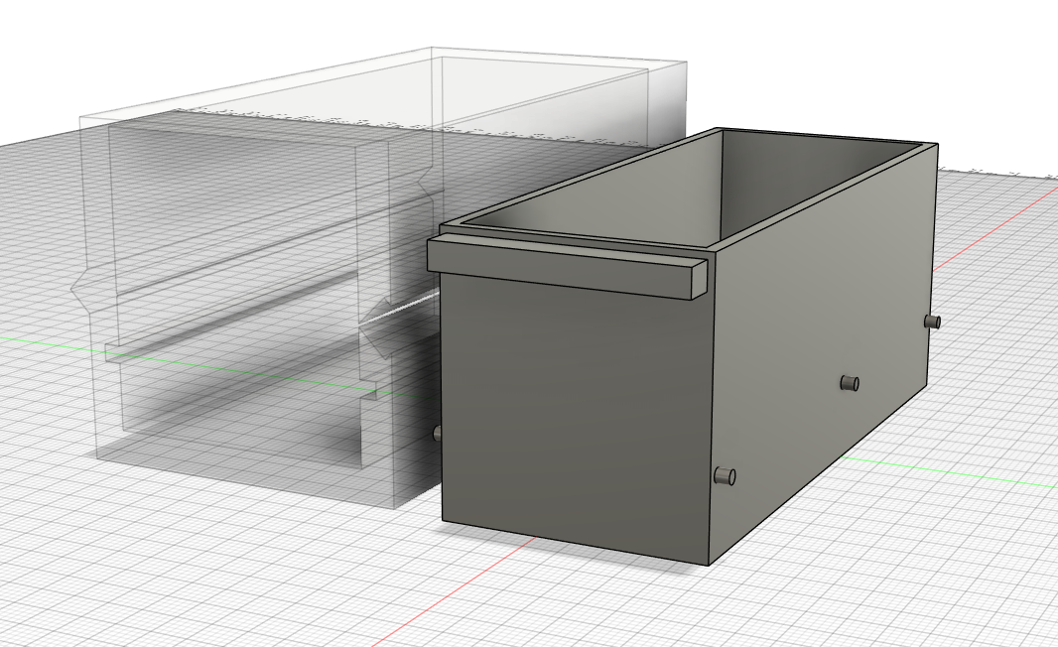Select the middle peg on box side
Screen dimensions: 1058x647
click(x=850, y=383)
